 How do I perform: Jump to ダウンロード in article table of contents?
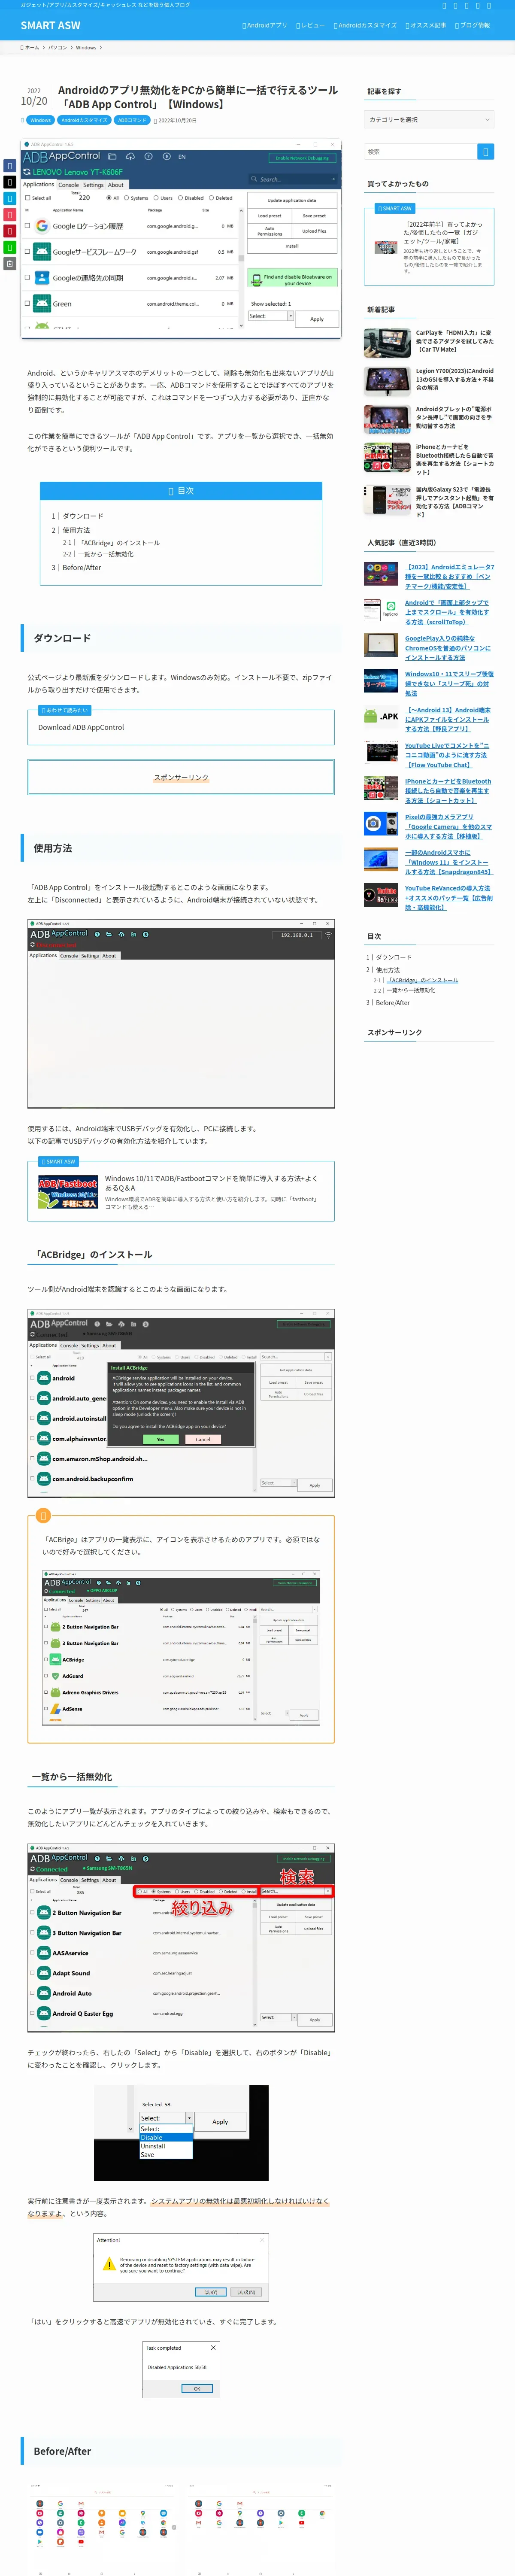[83, 516]
